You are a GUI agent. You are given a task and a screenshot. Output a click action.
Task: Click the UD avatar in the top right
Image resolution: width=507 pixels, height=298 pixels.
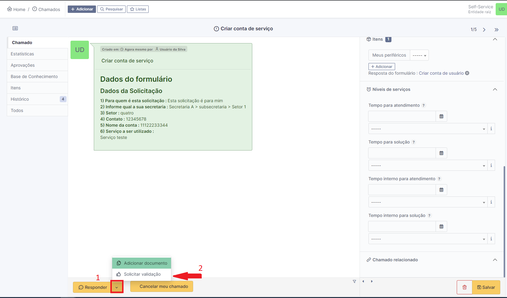click(x=501, y=9)
